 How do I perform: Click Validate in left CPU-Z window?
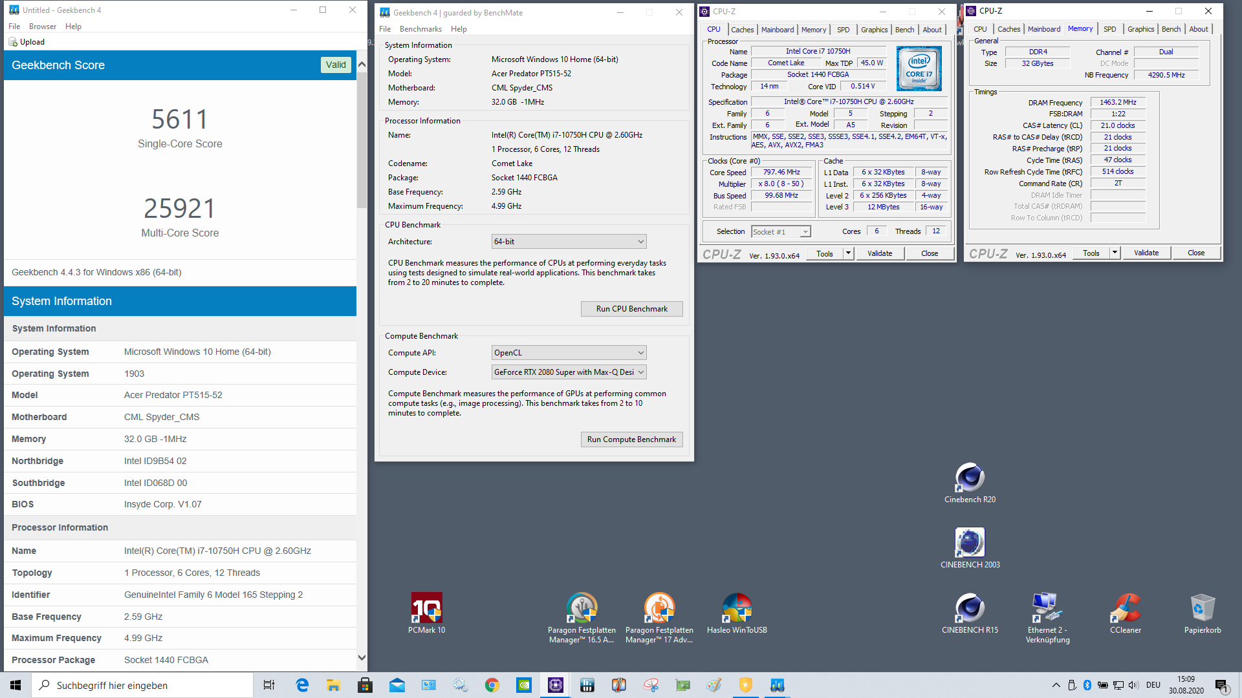pyautogui.click(x=880, y=253)
